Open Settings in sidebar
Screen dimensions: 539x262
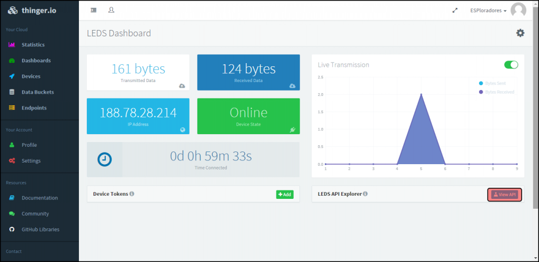pos(31,160)
